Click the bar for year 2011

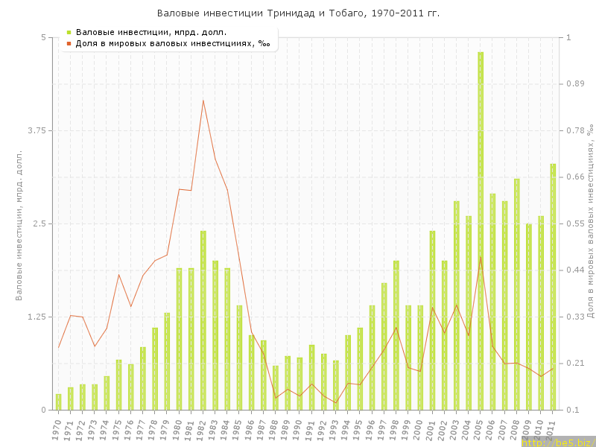click(x=553, y=287)
